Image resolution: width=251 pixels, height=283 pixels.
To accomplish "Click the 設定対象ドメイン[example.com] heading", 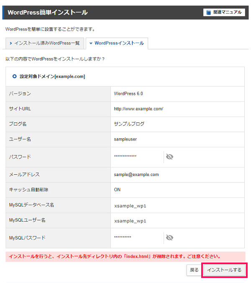I will pyautogui.click(x=52, y=76).
